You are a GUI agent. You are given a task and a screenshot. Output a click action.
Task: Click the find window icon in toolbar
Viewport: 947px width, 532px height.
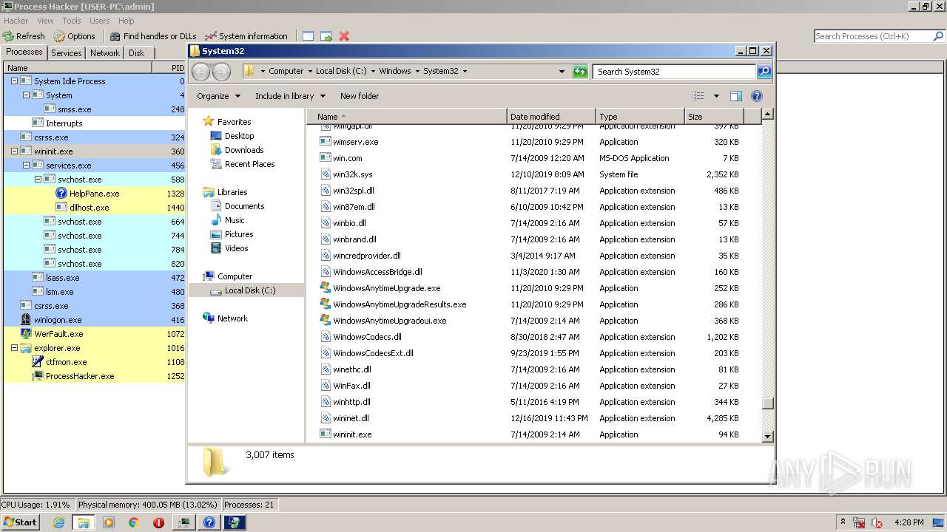click(308, 35)
